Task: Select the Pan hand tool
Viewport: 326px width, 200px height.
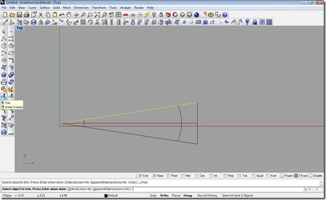Action: [69, 14]
